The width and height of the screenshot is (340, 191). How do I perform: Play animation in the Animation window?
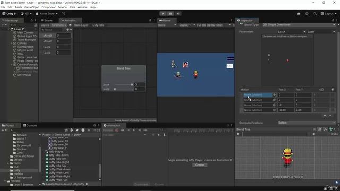134,131
